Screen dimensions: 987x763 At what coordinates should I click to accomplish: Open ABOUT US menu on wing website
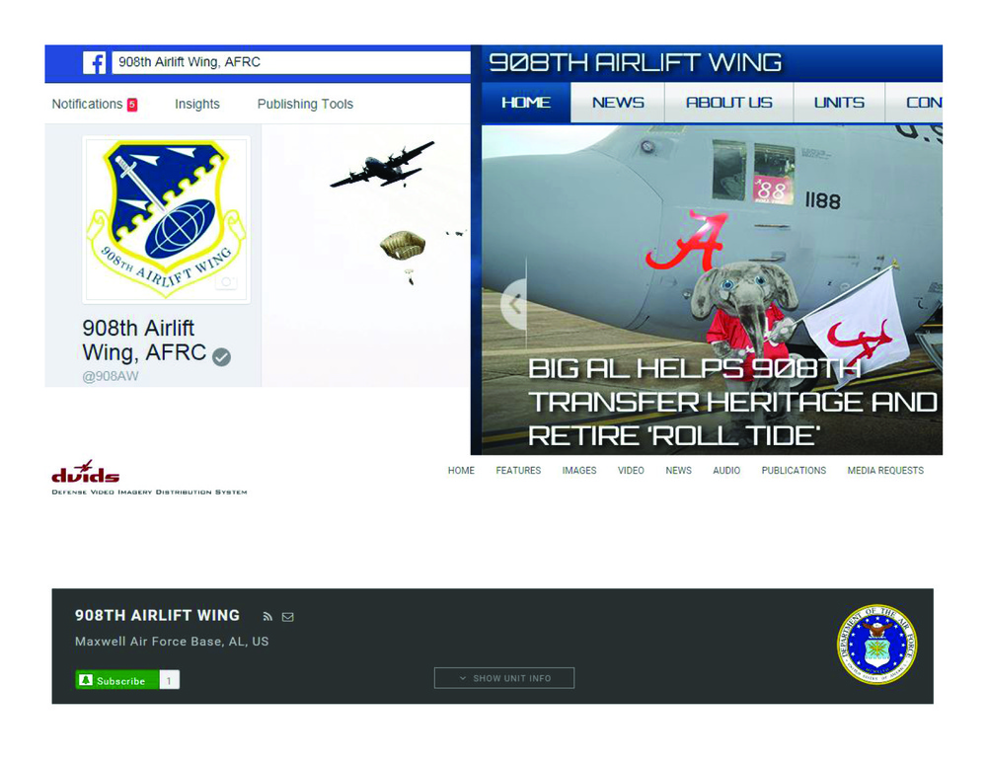point(728,103)
